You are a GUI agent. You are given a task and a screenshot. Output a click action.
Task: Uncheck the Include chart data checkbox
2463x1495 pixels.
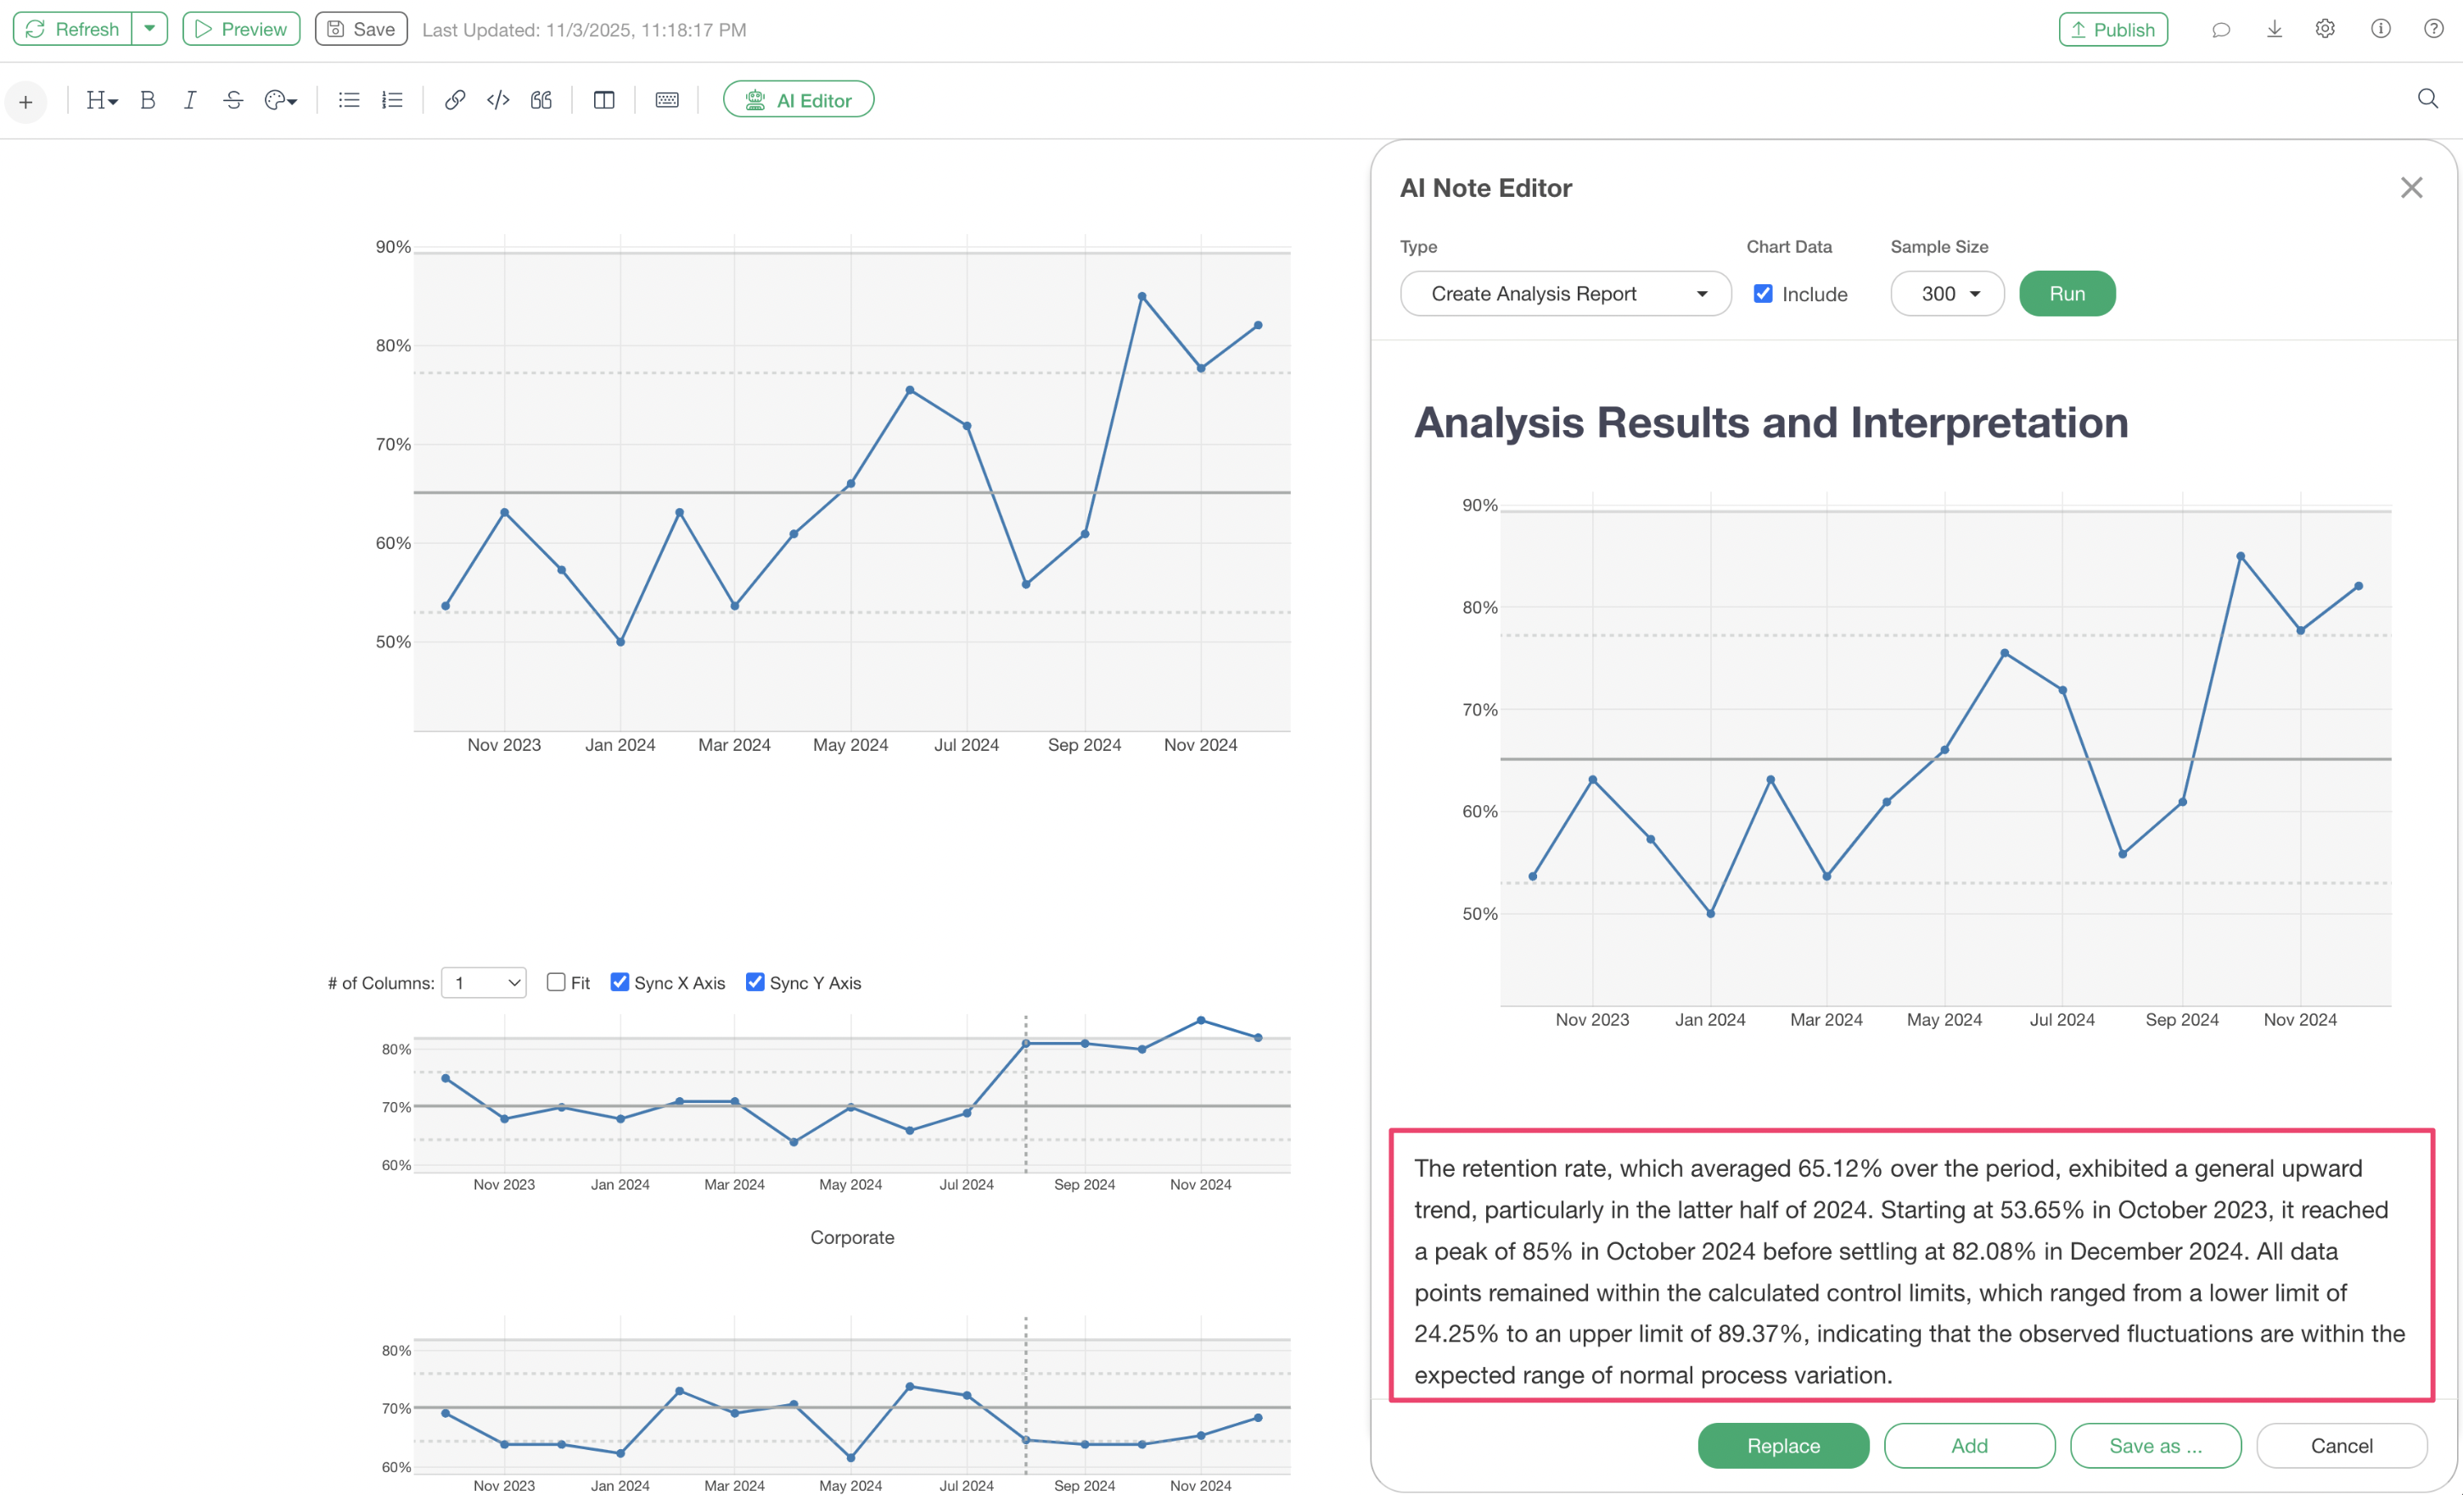point(1764,294)
